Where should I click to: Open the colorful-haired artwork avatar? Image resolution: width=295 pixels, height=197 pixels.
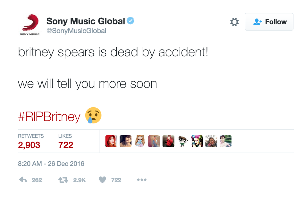[x=197, y=141]
